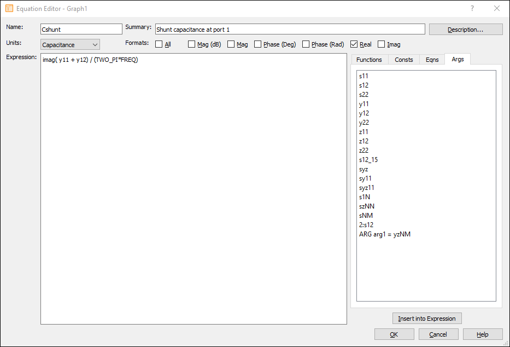510x347 pixels.
Task: Select z22 in the args list
Action: coord(364,151)
